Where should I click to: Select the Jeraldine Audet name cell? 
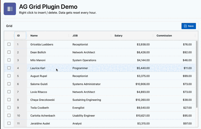(x=48, y=123)
